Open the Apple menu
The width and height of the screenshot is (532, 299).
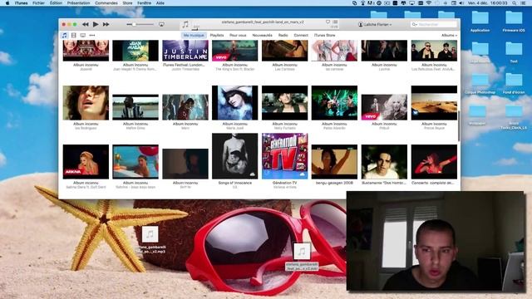(x=7, y=2)
